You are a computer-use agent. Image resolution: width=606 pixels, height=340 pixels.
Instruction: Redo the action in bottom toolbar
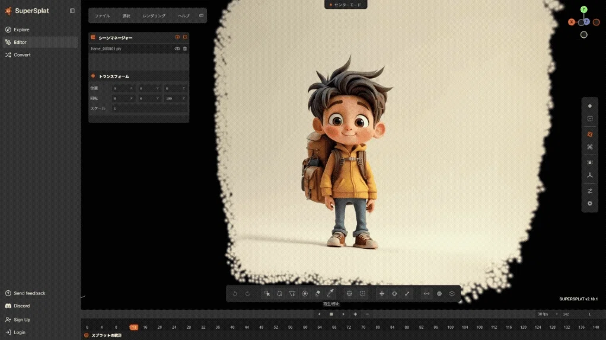coord(247,294)
